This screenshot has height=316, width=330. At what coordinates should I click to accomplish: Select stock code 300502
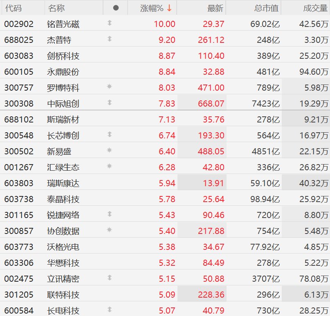tap(19, 151)
